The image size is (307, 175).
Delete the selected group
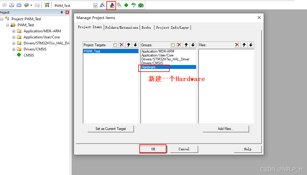[179, 45]
